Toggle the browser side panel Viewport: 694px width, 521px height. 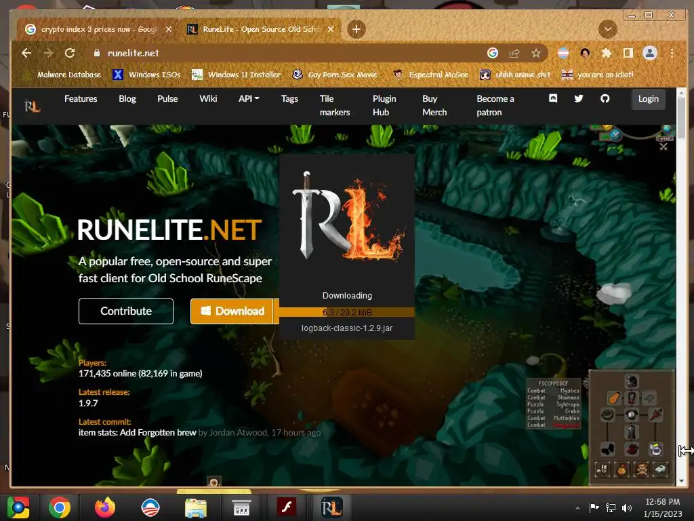click(x=628, y=53)
